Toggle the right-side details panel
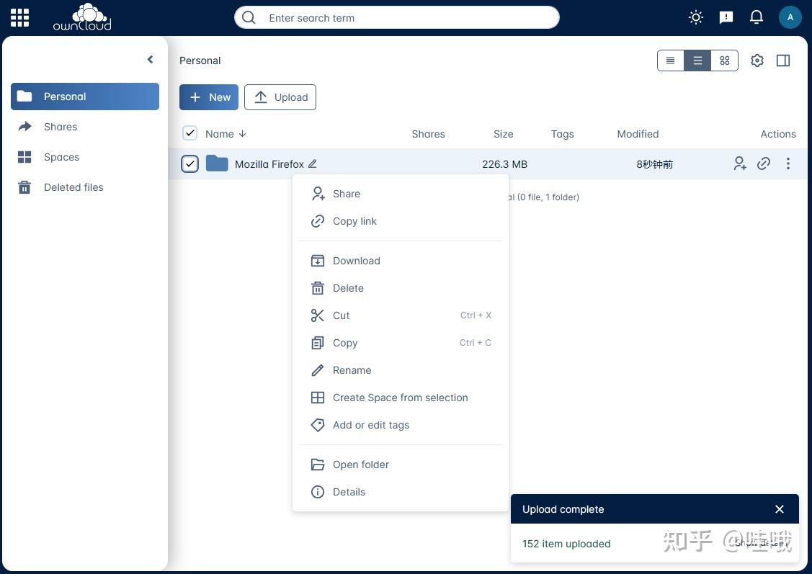 point(782,60)
